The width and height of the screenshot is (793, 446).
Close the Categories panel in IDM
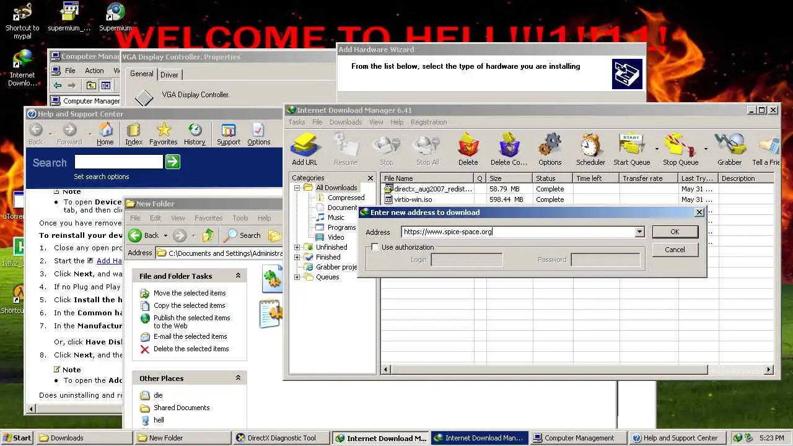coord(370,178)
